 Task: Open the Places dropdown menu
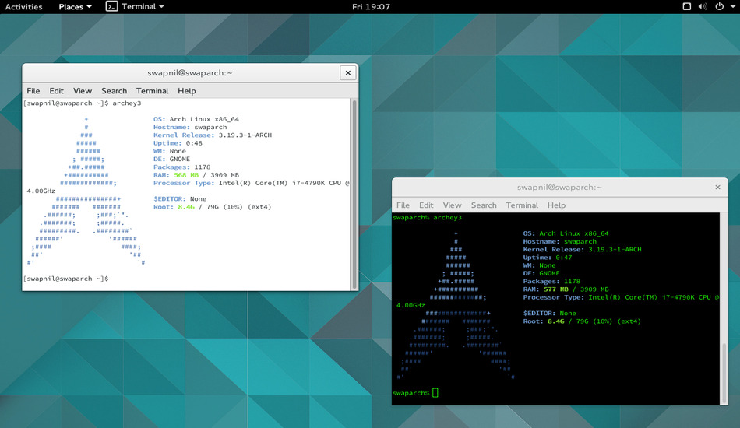pyautogui.click(x=75, y=6)
